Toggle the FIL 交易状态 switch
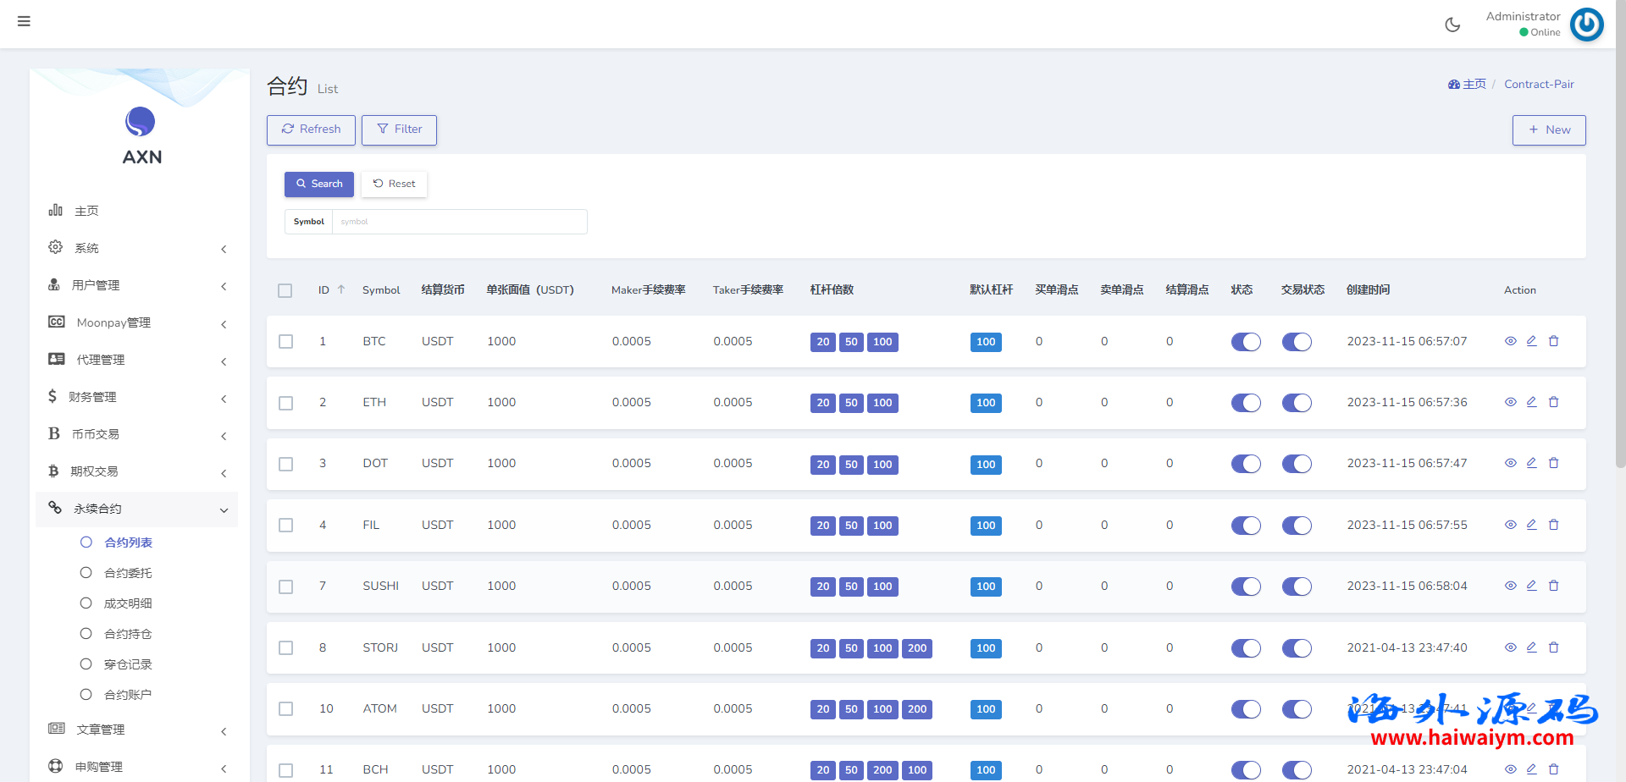The height and width of the screenshot is (782, 1626). click(x=1297, y=526)
